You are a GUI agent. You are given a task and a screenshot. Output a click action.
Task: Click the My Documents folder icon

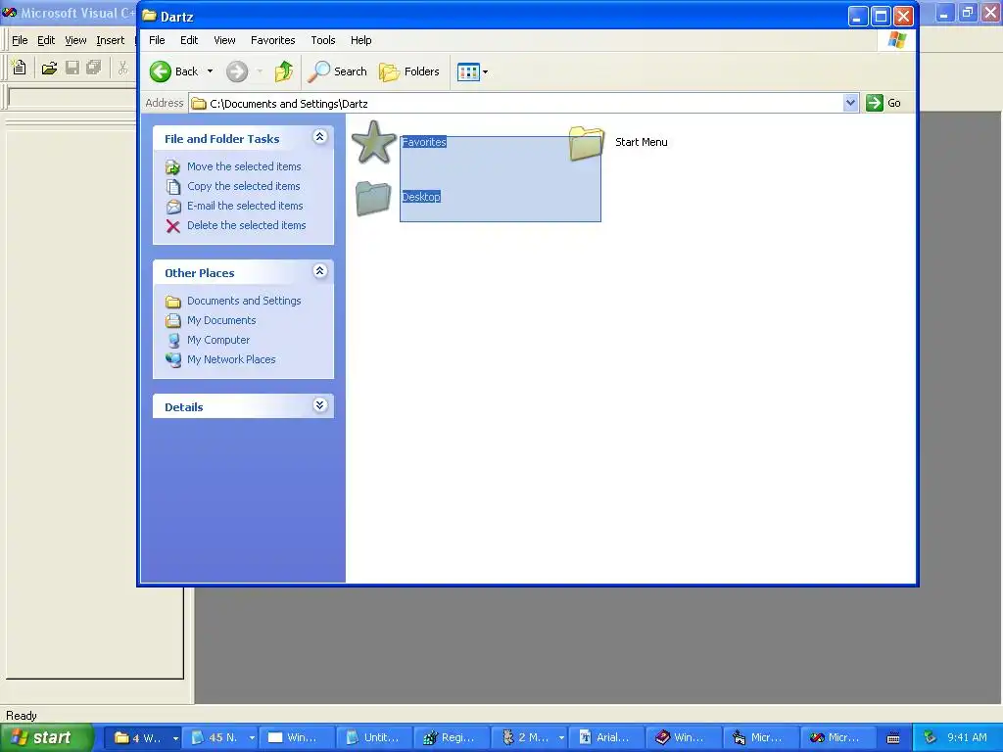(172, 320)
